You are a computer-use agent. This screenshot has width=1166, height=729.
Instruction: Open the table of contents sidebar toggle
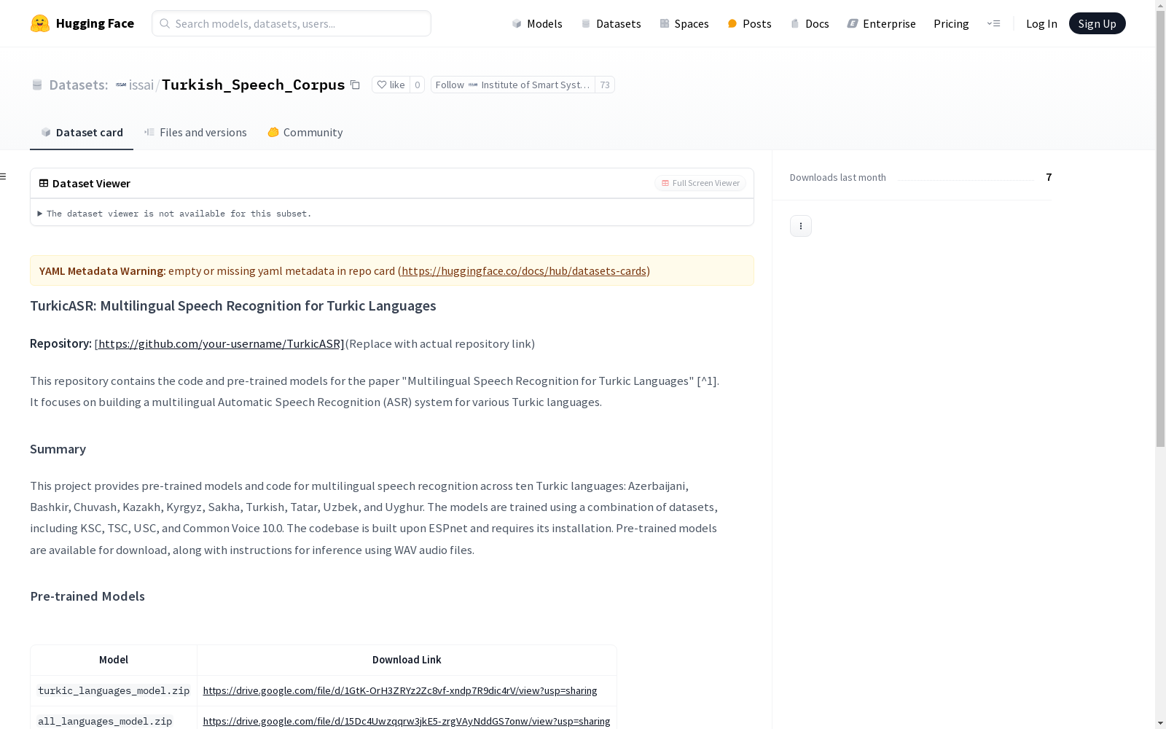pyautogui.click(x=4, y=176)
